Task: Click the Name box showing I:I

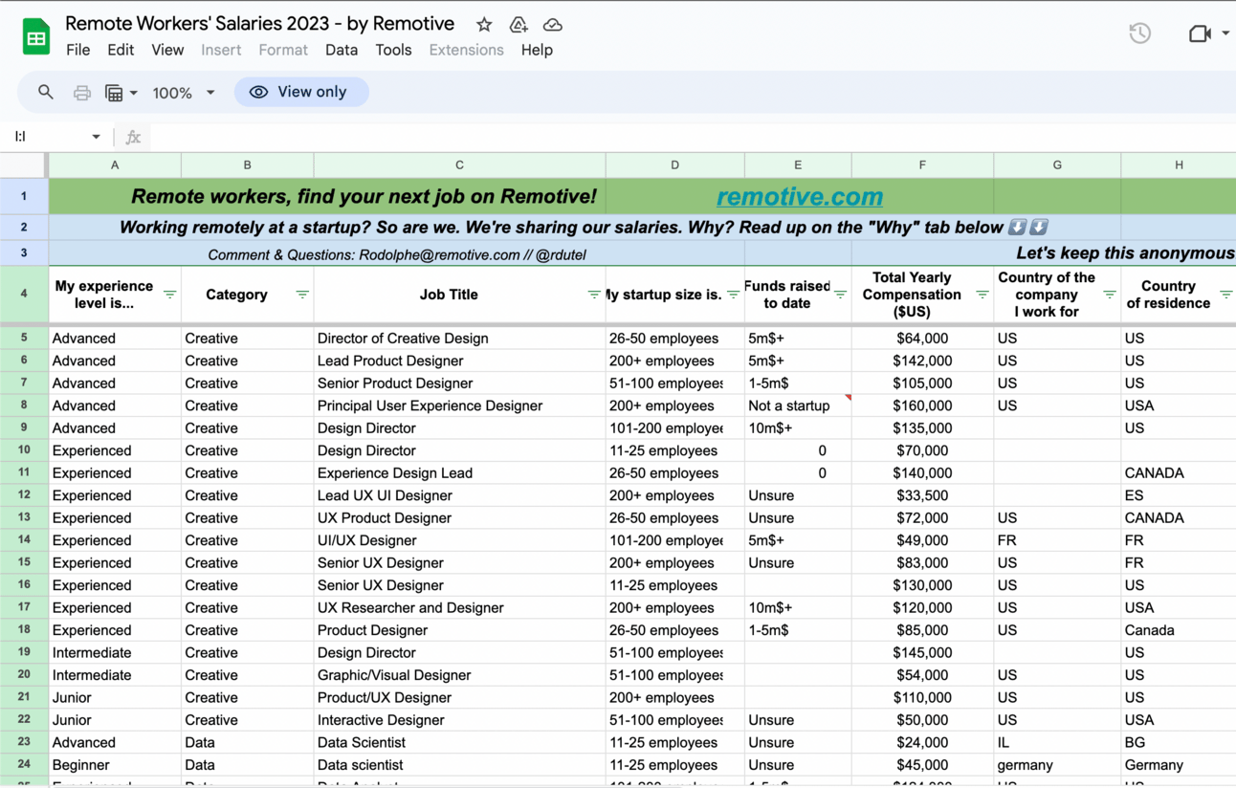Action: point(50,137)
